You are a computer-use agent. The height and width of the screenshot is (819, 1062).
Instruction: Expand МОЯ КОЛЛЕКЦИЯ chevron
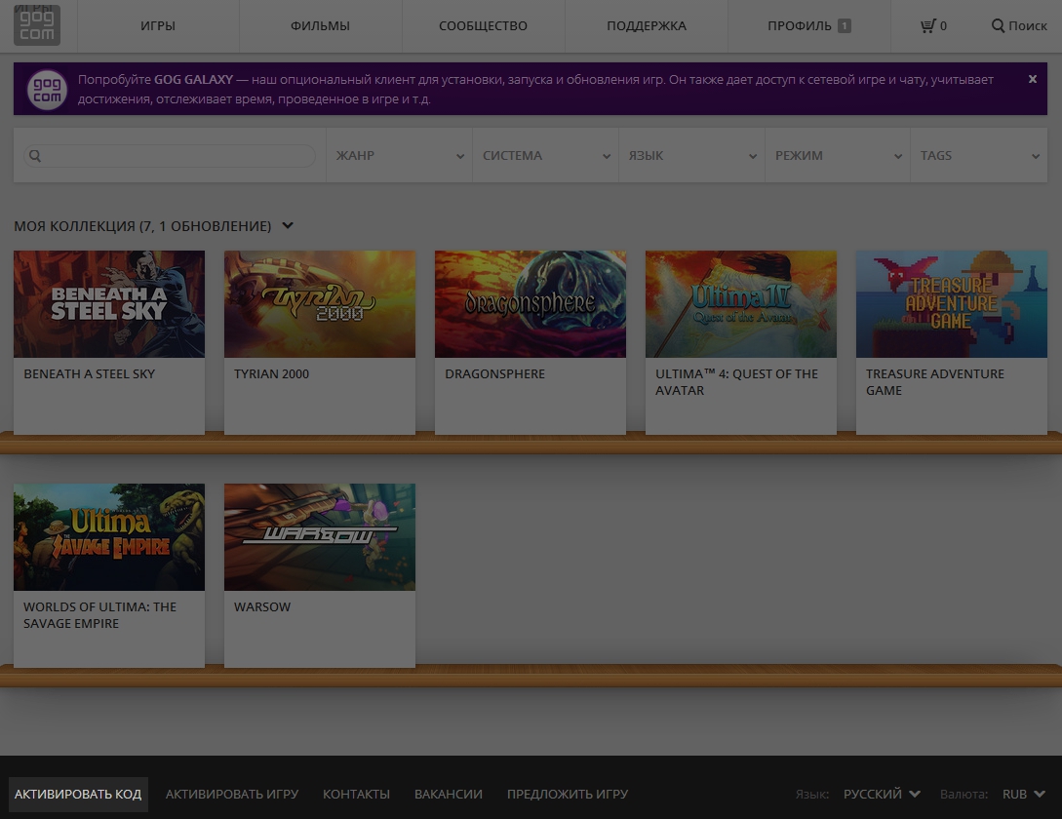pos(288,225)
